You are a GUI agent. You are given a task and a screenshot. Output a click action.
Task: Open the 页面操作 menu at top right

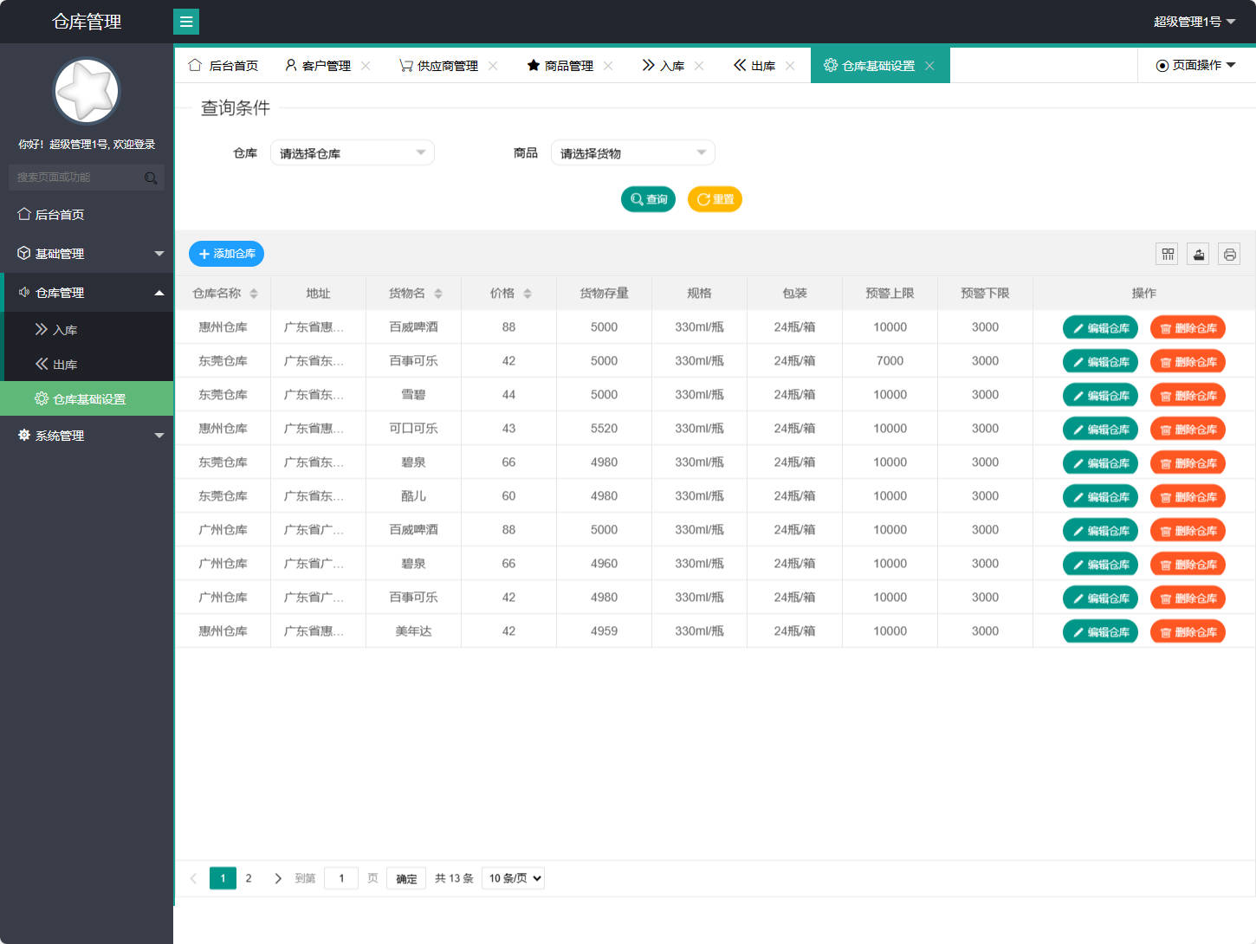tap(1197, 65)
